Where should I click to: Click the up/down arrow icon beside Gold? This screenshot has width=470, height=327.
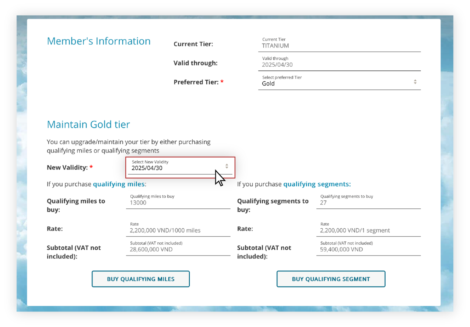[x=415, y=82]
